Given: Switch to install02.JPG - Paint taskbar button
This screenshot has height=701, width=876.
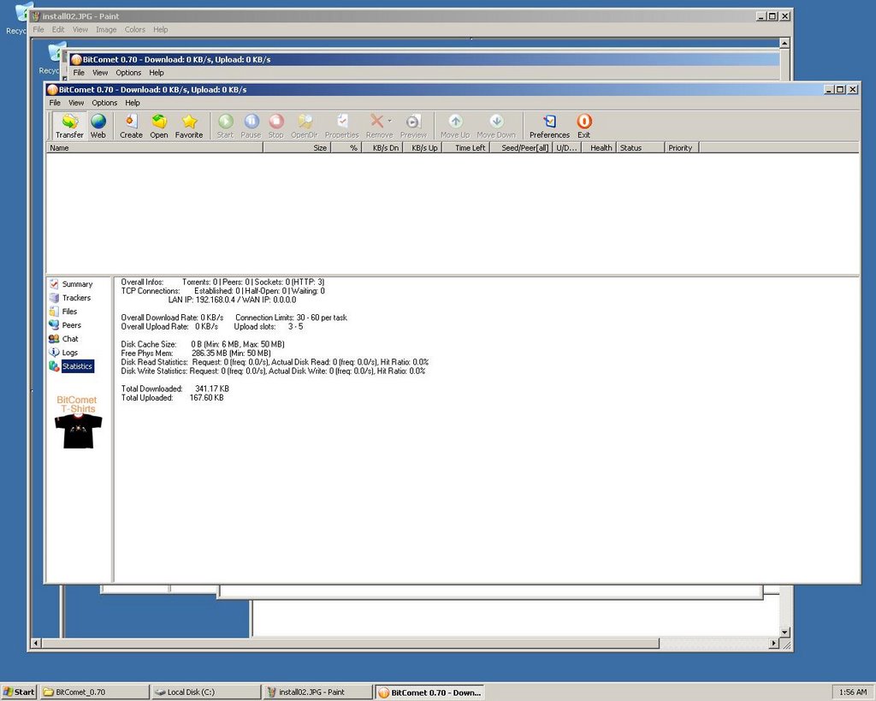Looking at the screenshot, I should pos(318,692).
